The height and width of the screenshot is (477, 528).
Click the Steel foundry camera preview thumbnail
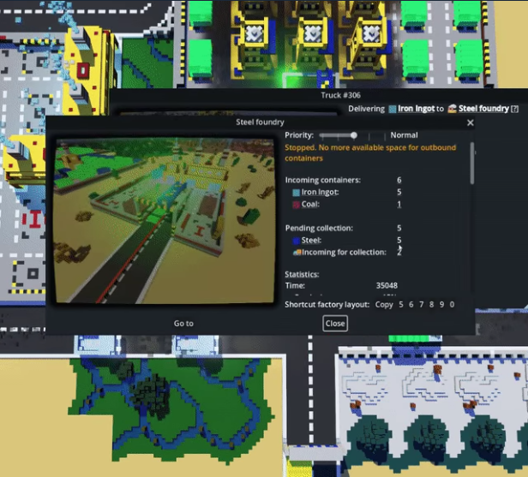(x=165, y=220)
